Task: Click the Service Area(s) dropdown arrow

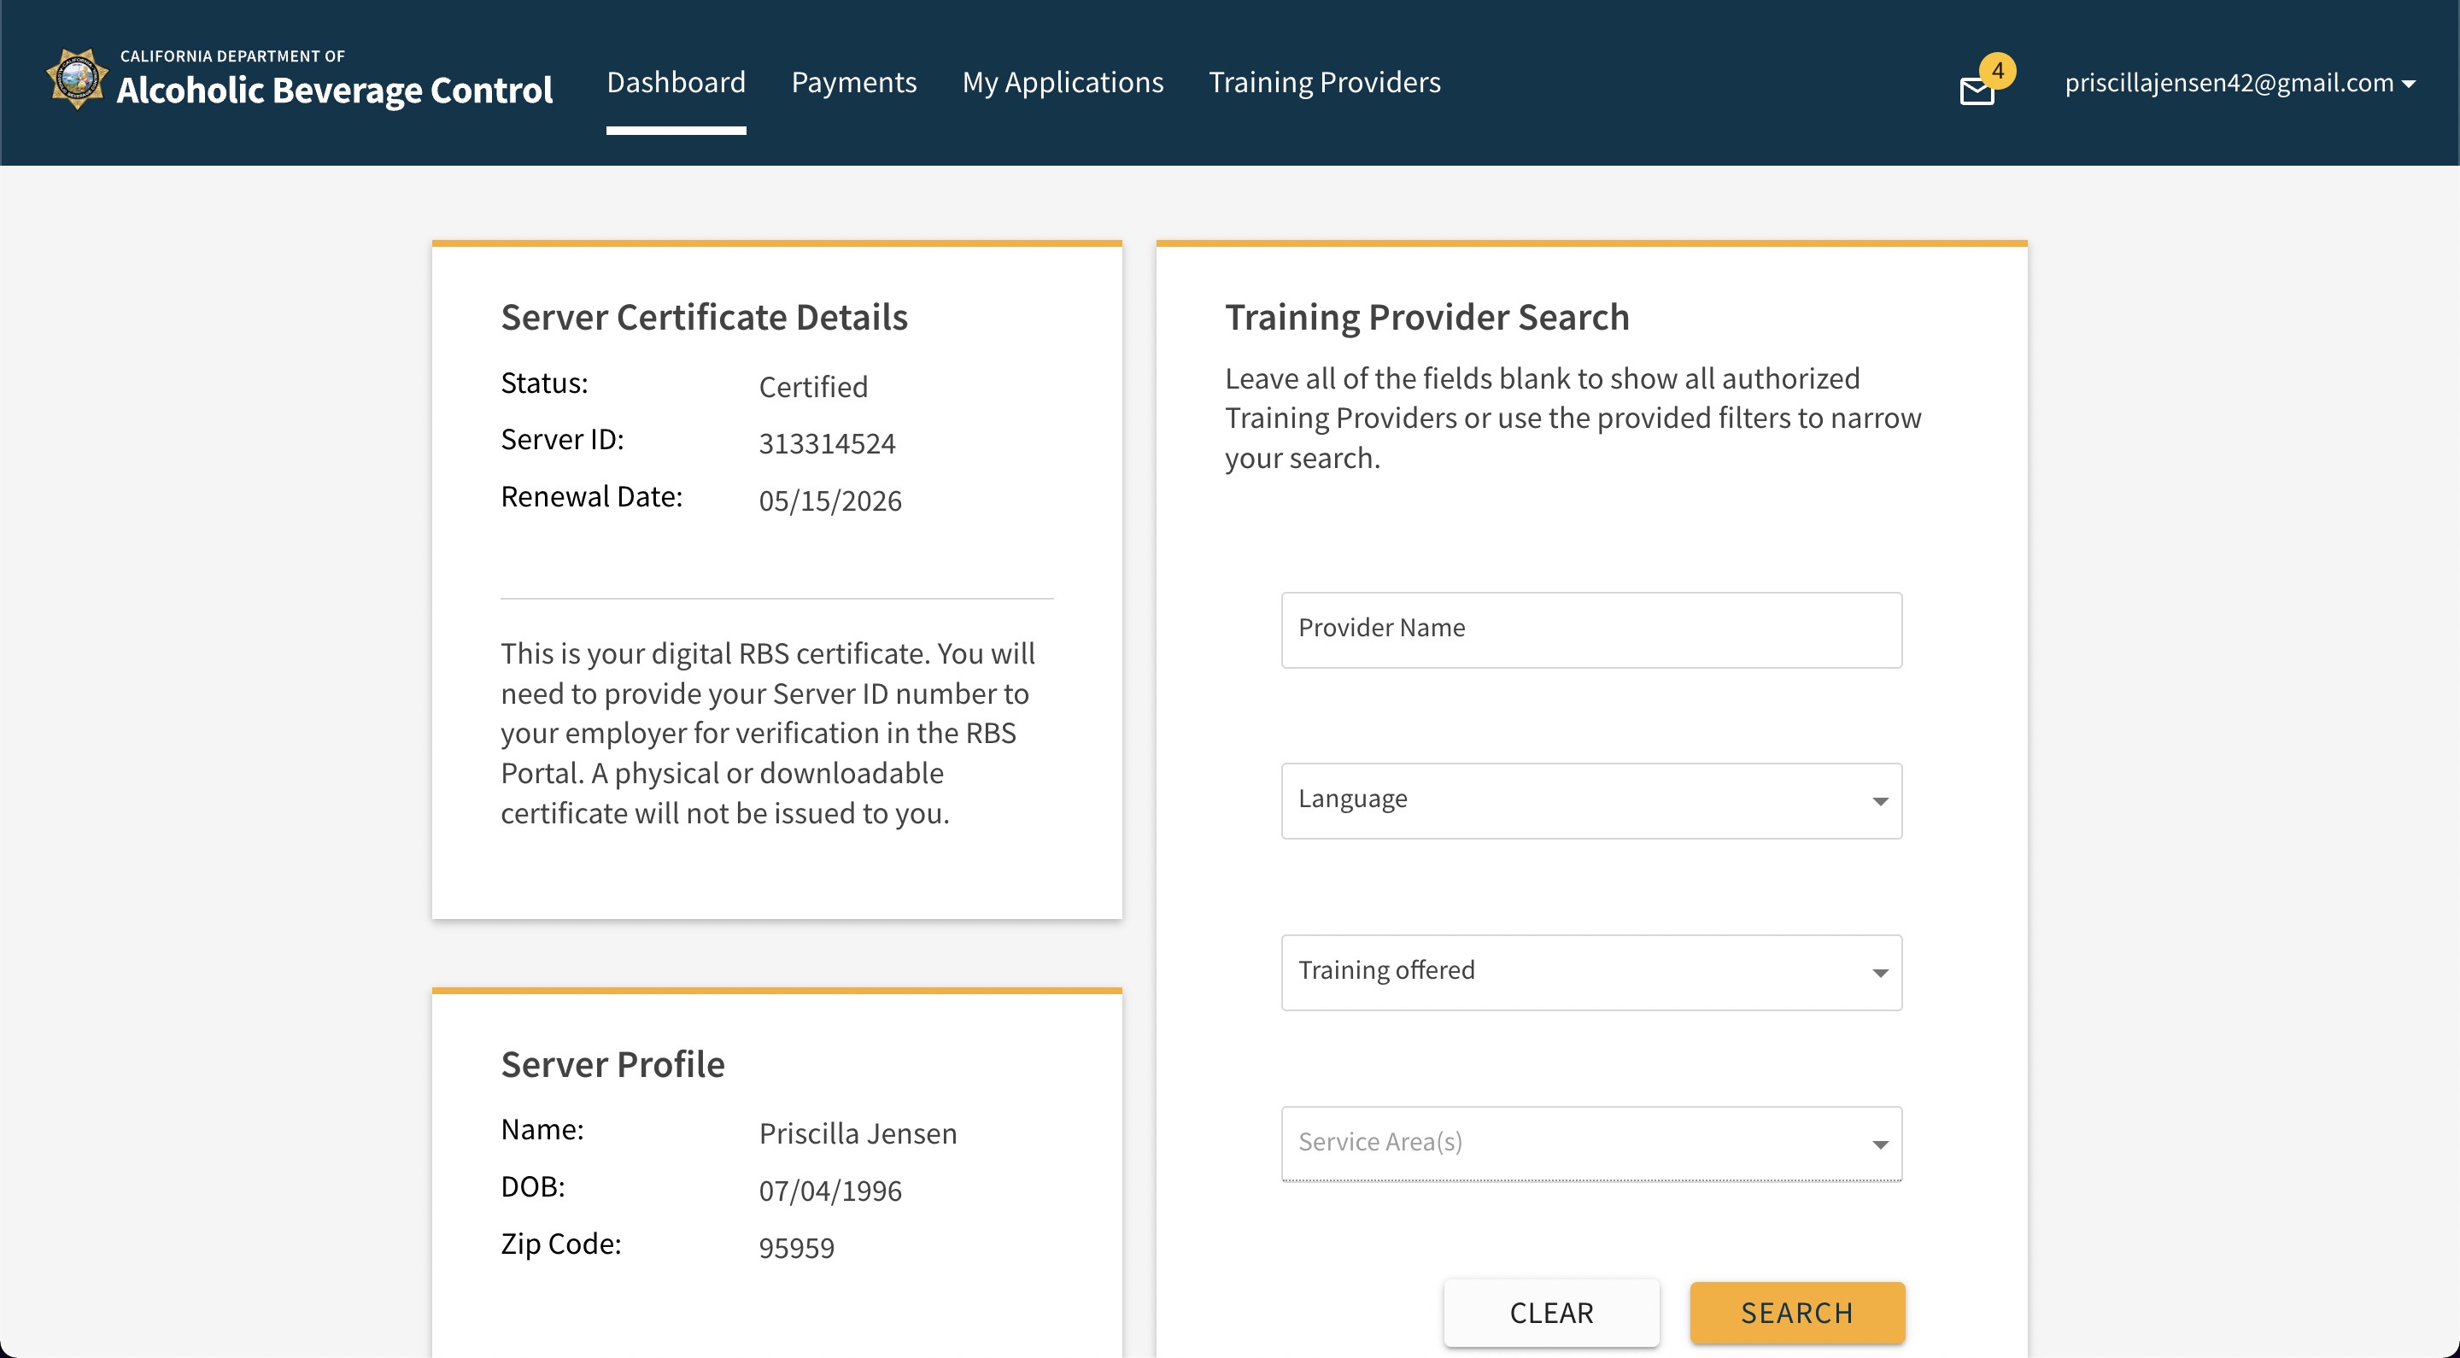Action: (x=1879, y=1144)
